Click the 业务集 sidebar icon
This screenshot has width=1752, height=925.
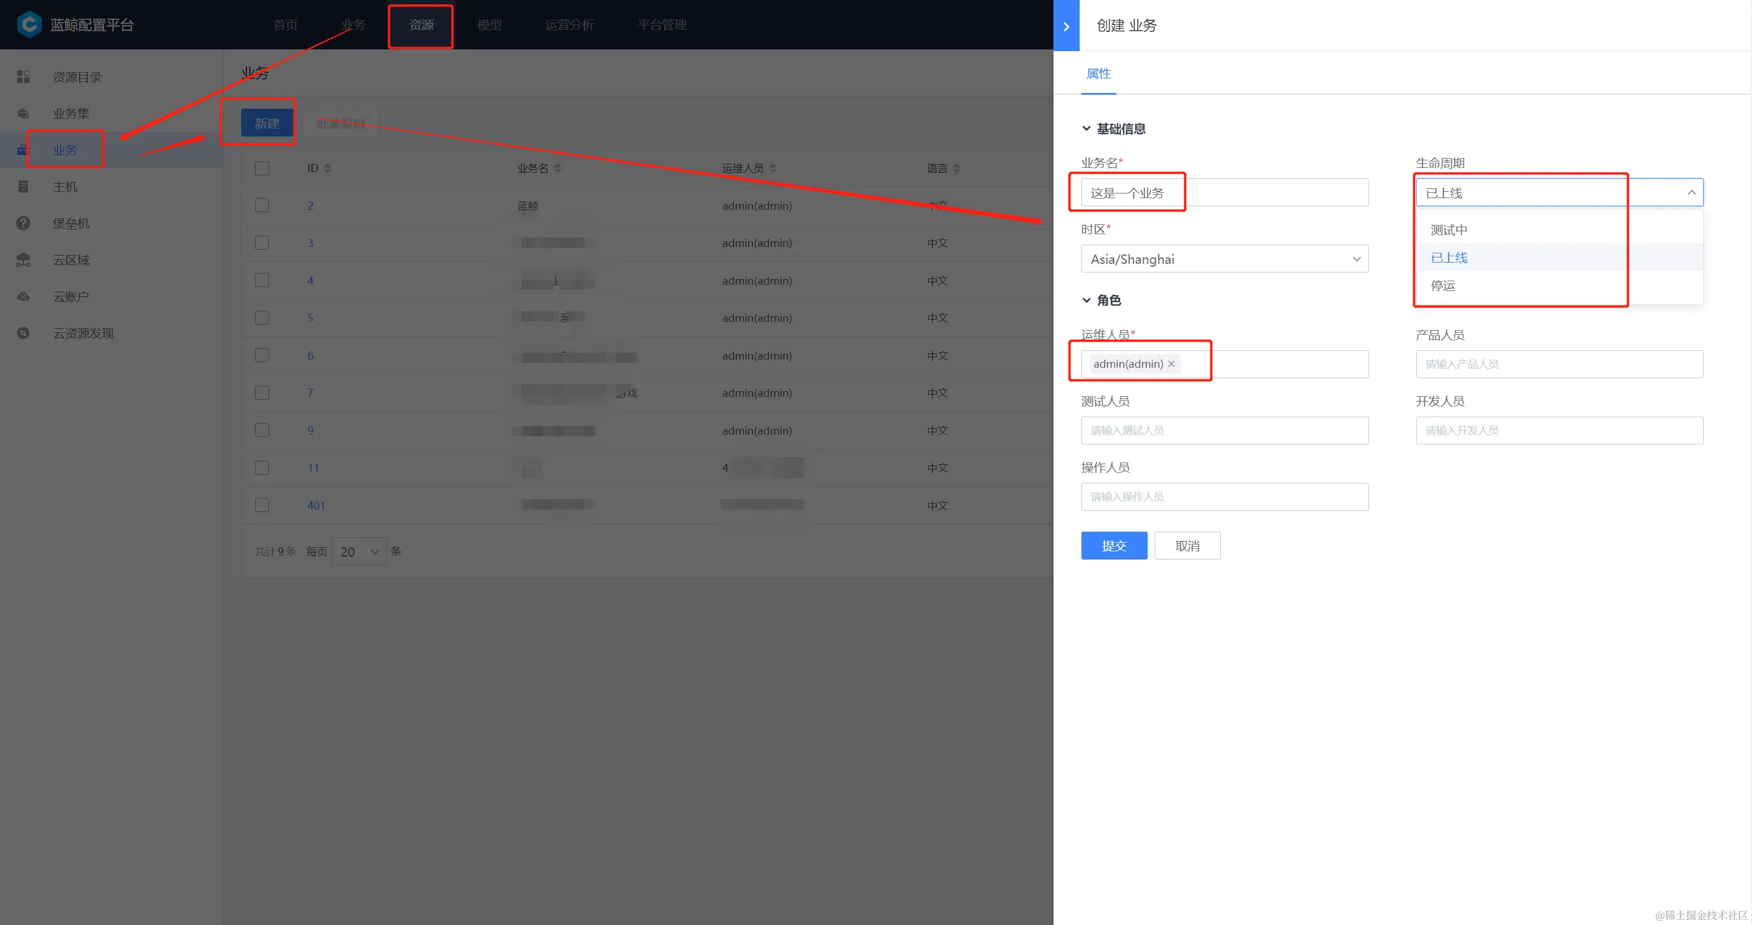point(23,113)
